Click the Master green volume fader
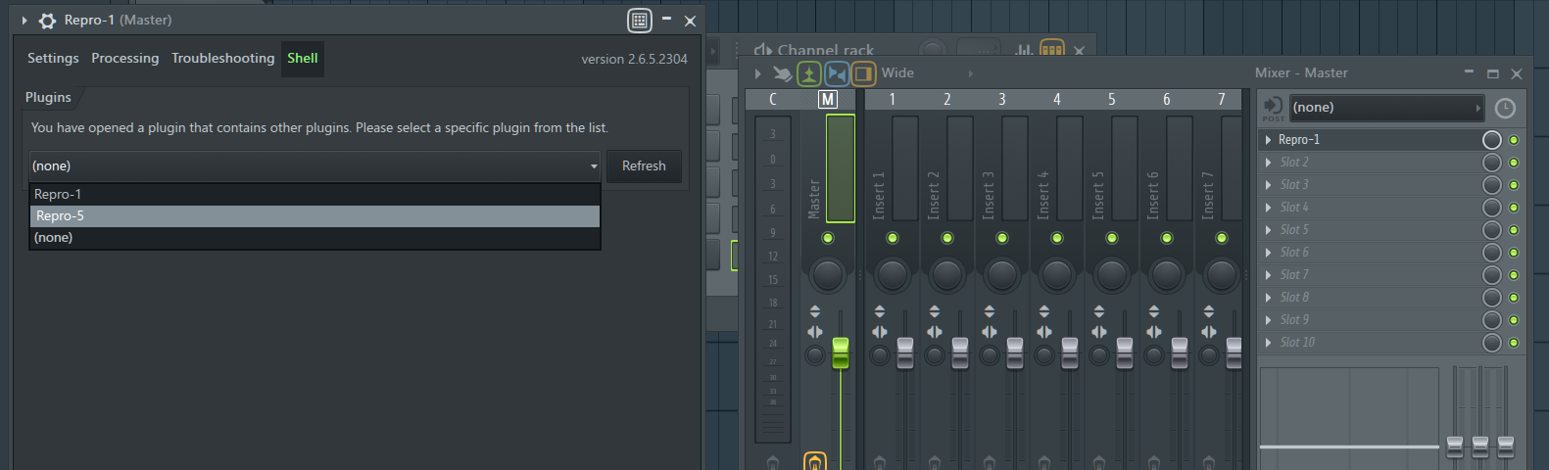 pos(841,352)
